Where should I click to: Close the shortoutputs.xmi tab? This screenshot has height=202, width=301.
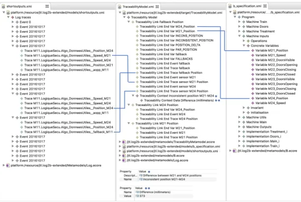click(47, 7)
